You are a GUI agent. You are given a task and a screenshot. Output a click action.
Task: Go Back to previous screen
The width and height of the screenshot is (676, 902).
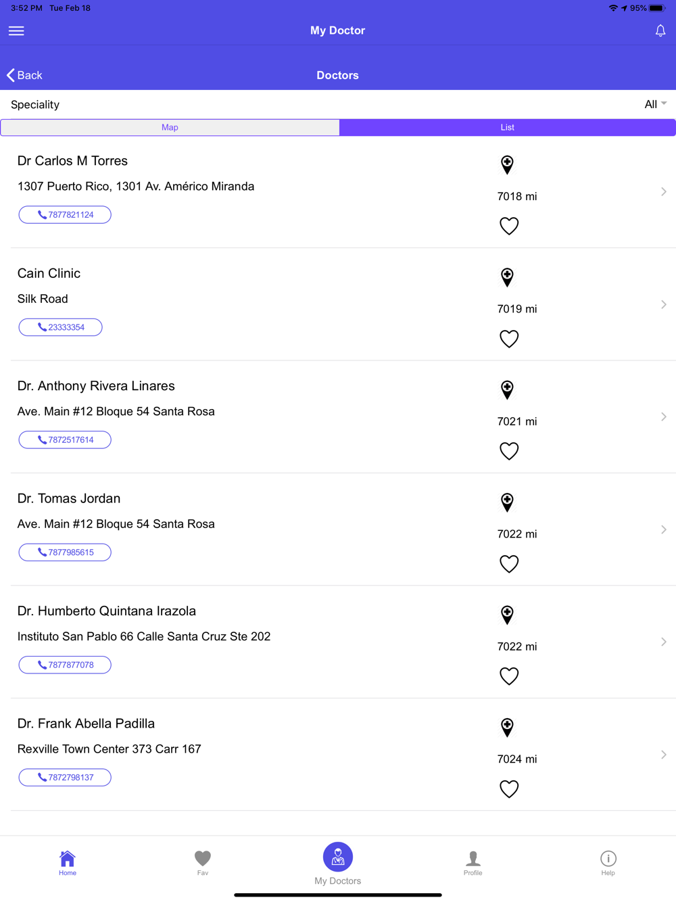point(25,75)
